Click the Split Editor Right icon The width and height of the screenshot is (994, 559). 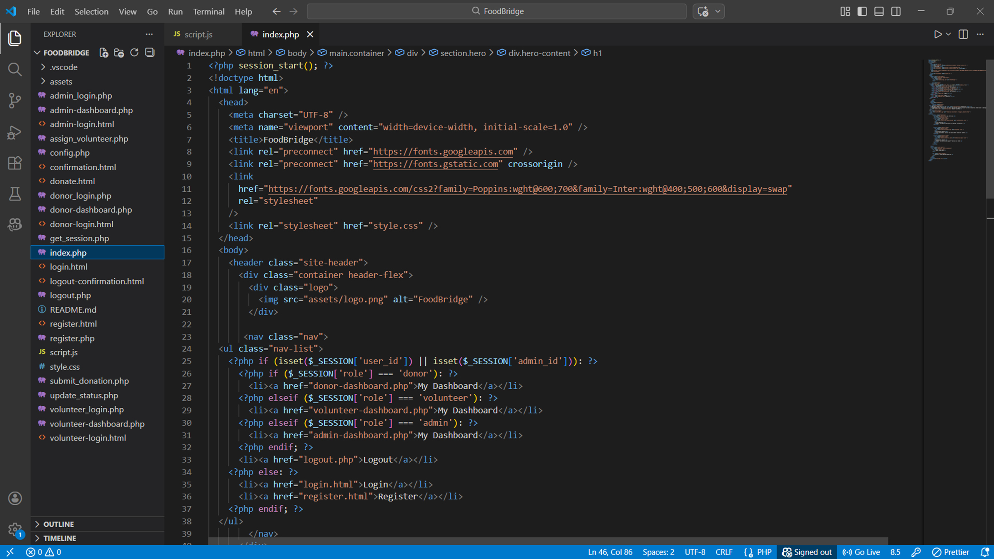(963, 34)
